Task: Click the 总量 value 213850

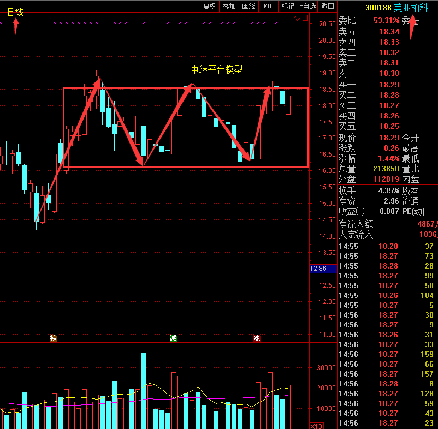Action: [x=386, y=169]
